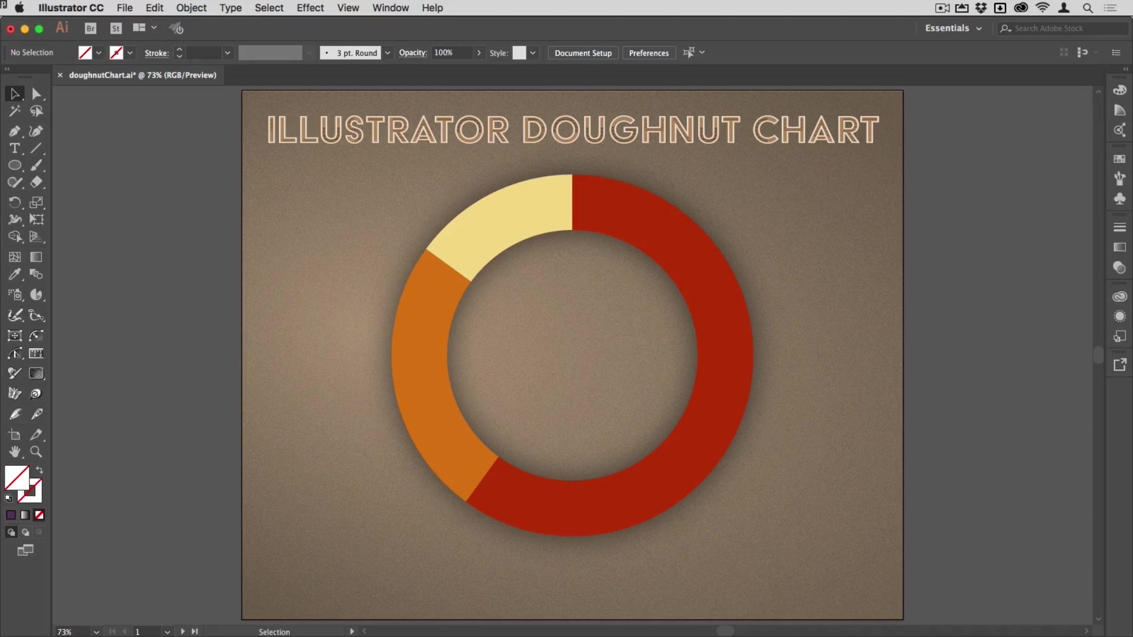This screenshot has height=637, width=1133.
Task: Reset to default fill and stroke
Action: (x=9, y=498)
